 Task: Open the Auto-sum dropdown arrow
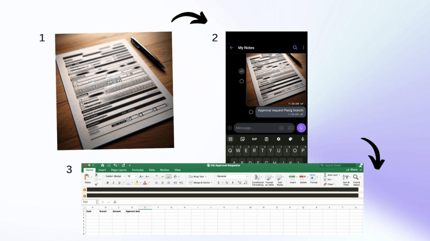(339, 175)
